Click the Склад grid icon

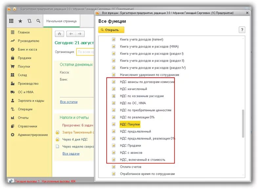pos(12,75)
